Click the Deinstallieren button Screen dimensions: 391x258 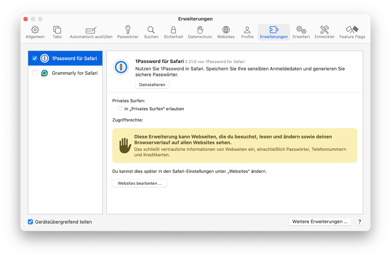(152, 85)
